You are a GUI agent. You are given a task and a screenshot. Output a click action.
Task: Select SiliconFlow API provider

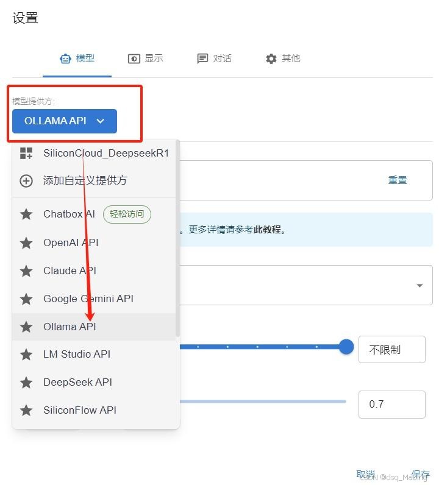click(x=94, y=410)
